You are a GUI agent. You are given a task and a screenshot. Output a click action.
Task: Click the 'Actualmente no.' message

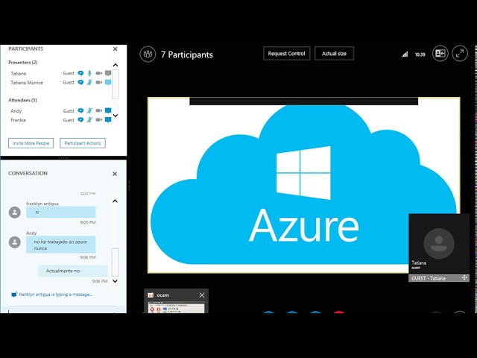[x=73, y=271]
